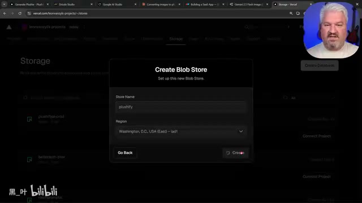Click the browser back arrow
362x203 pixels.
(5, 14)
